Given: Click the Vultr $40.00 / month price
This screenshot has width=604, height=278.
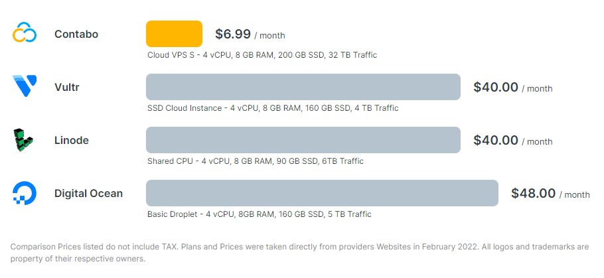Looking at the screenshot, I should pos(512,88).
